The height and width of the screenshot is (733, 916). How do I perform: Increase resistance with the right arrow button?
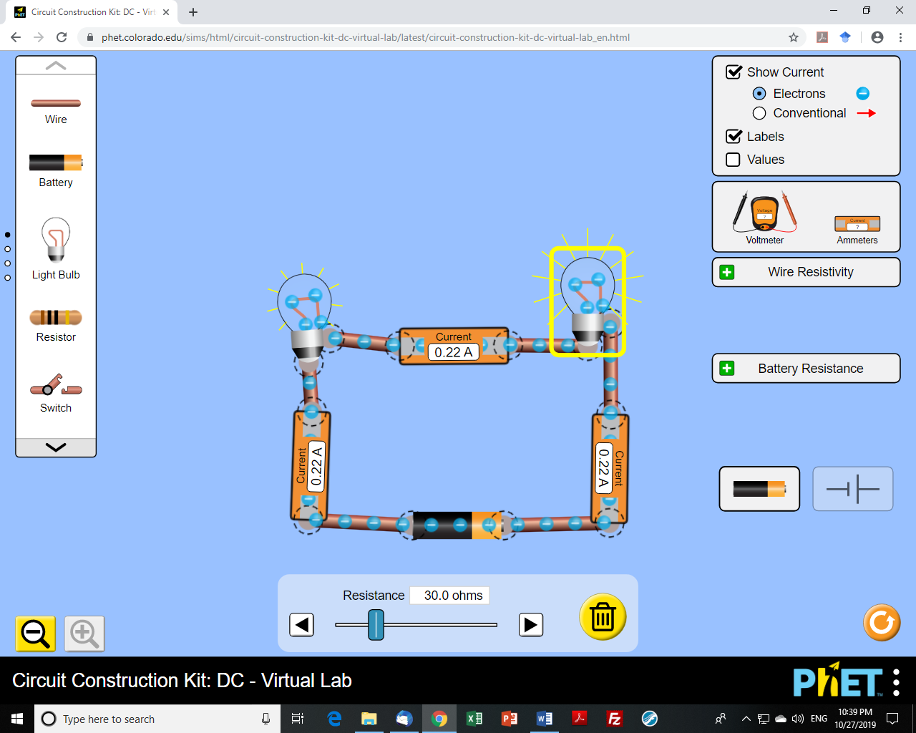(531, 625)
